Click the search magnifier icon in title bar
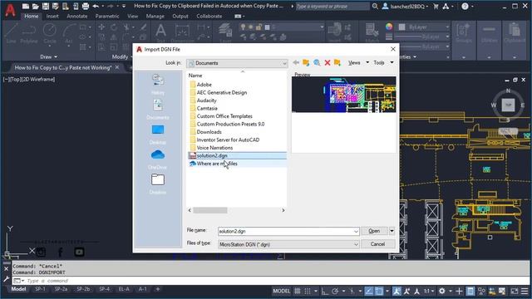Image resolution: width=532 pixels, height=299 pixels. [375, 6]
